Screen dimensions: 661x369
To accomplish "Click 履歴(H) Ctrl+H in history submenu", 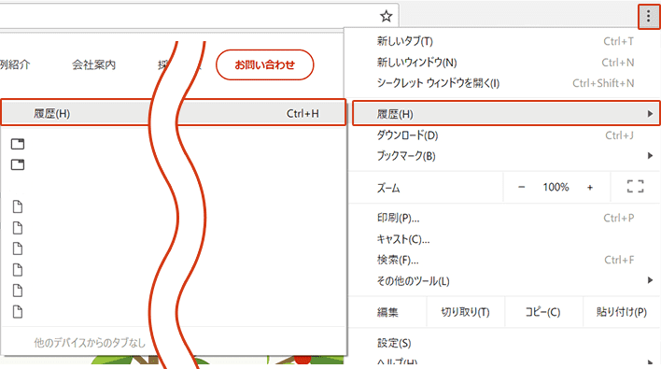I will click(x=174, y=113).
